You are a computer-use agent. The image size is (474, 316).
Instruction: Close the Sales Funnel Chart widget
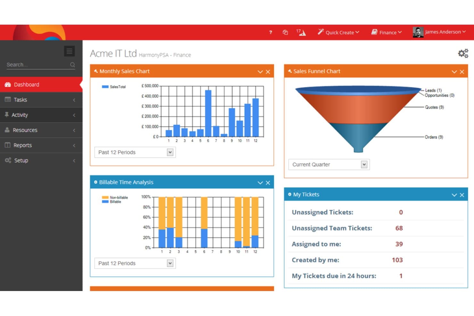click(462, 72)
